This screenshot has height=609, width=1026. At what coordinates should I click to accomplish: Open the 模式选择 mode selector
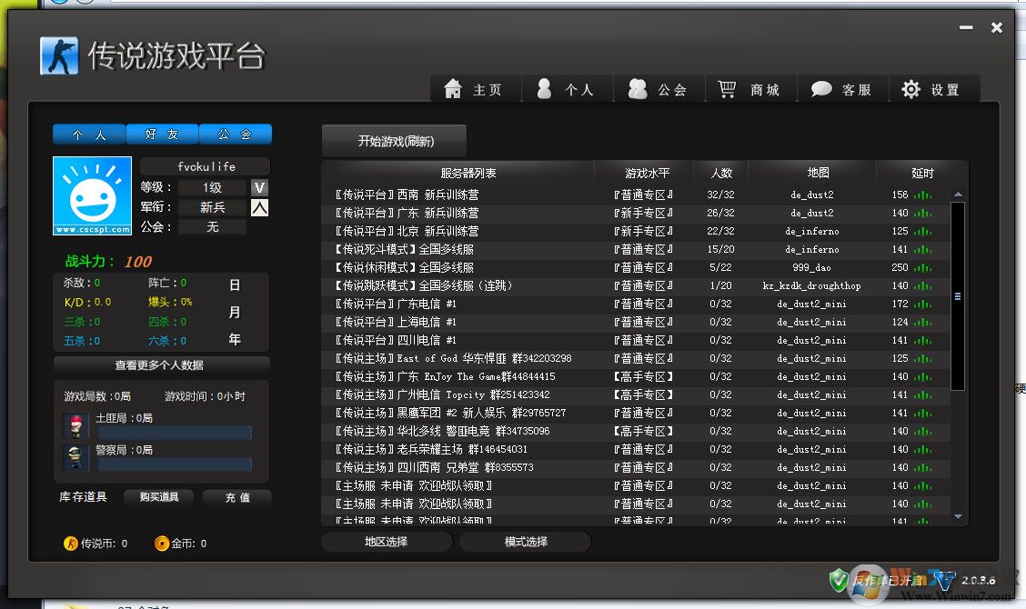click(526, 541)
